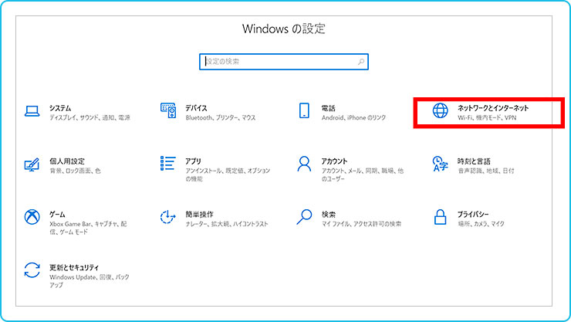Open 更新とセキュリティ label
Image resolution: width=571 pixels, height=322 pixels.
tap(74, 267)
